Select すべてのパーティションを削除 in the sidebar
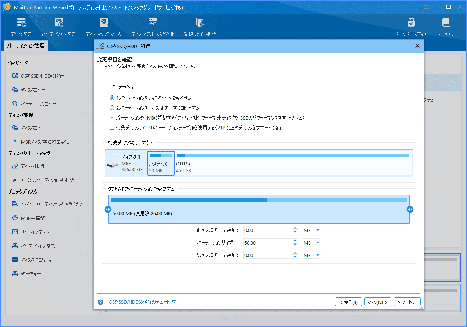Screen dimensions: 467x327 point(43,180)
